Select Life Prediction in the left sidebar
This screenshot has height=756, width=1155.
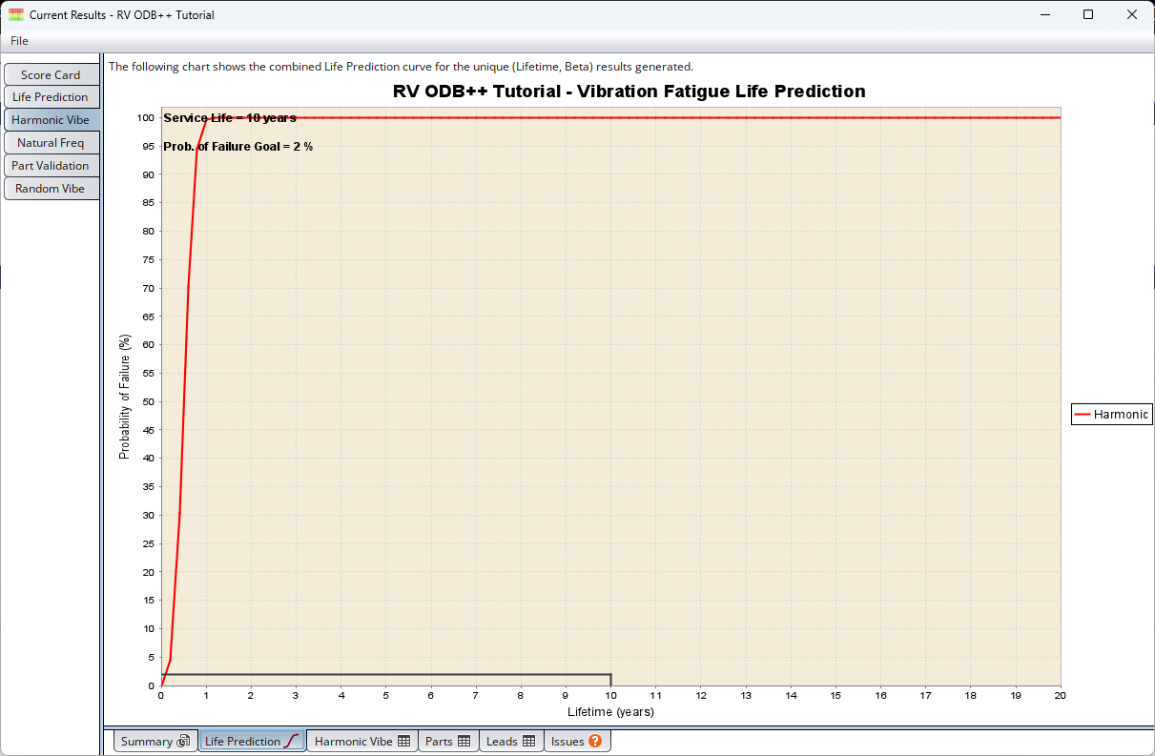[x=51, y=97]
